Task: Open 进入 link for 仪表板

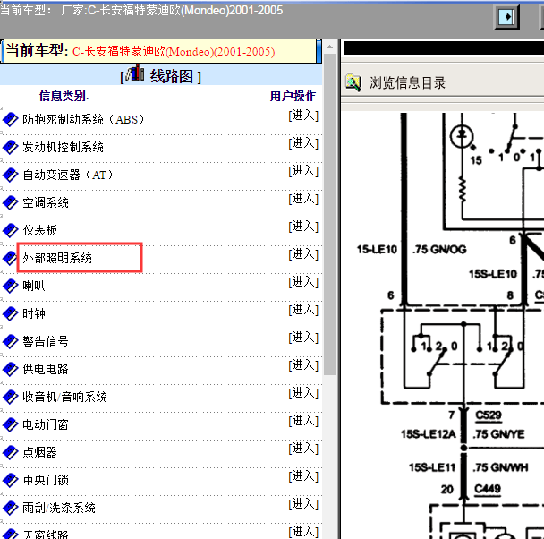Action: click(x=303, y=227)
